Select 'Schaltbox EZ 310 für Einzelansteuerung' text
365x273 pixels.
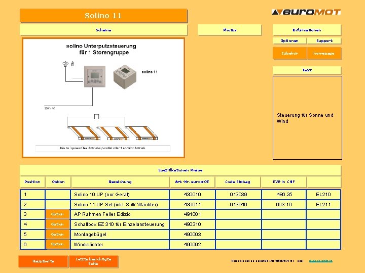click(x=119, y=224)
